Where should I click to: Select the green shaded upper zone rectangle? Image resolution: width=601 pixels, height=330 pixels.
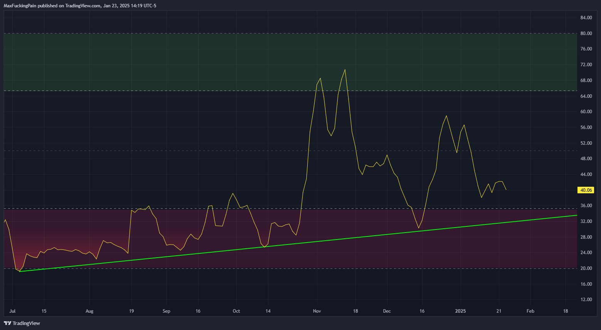[290, 62]
